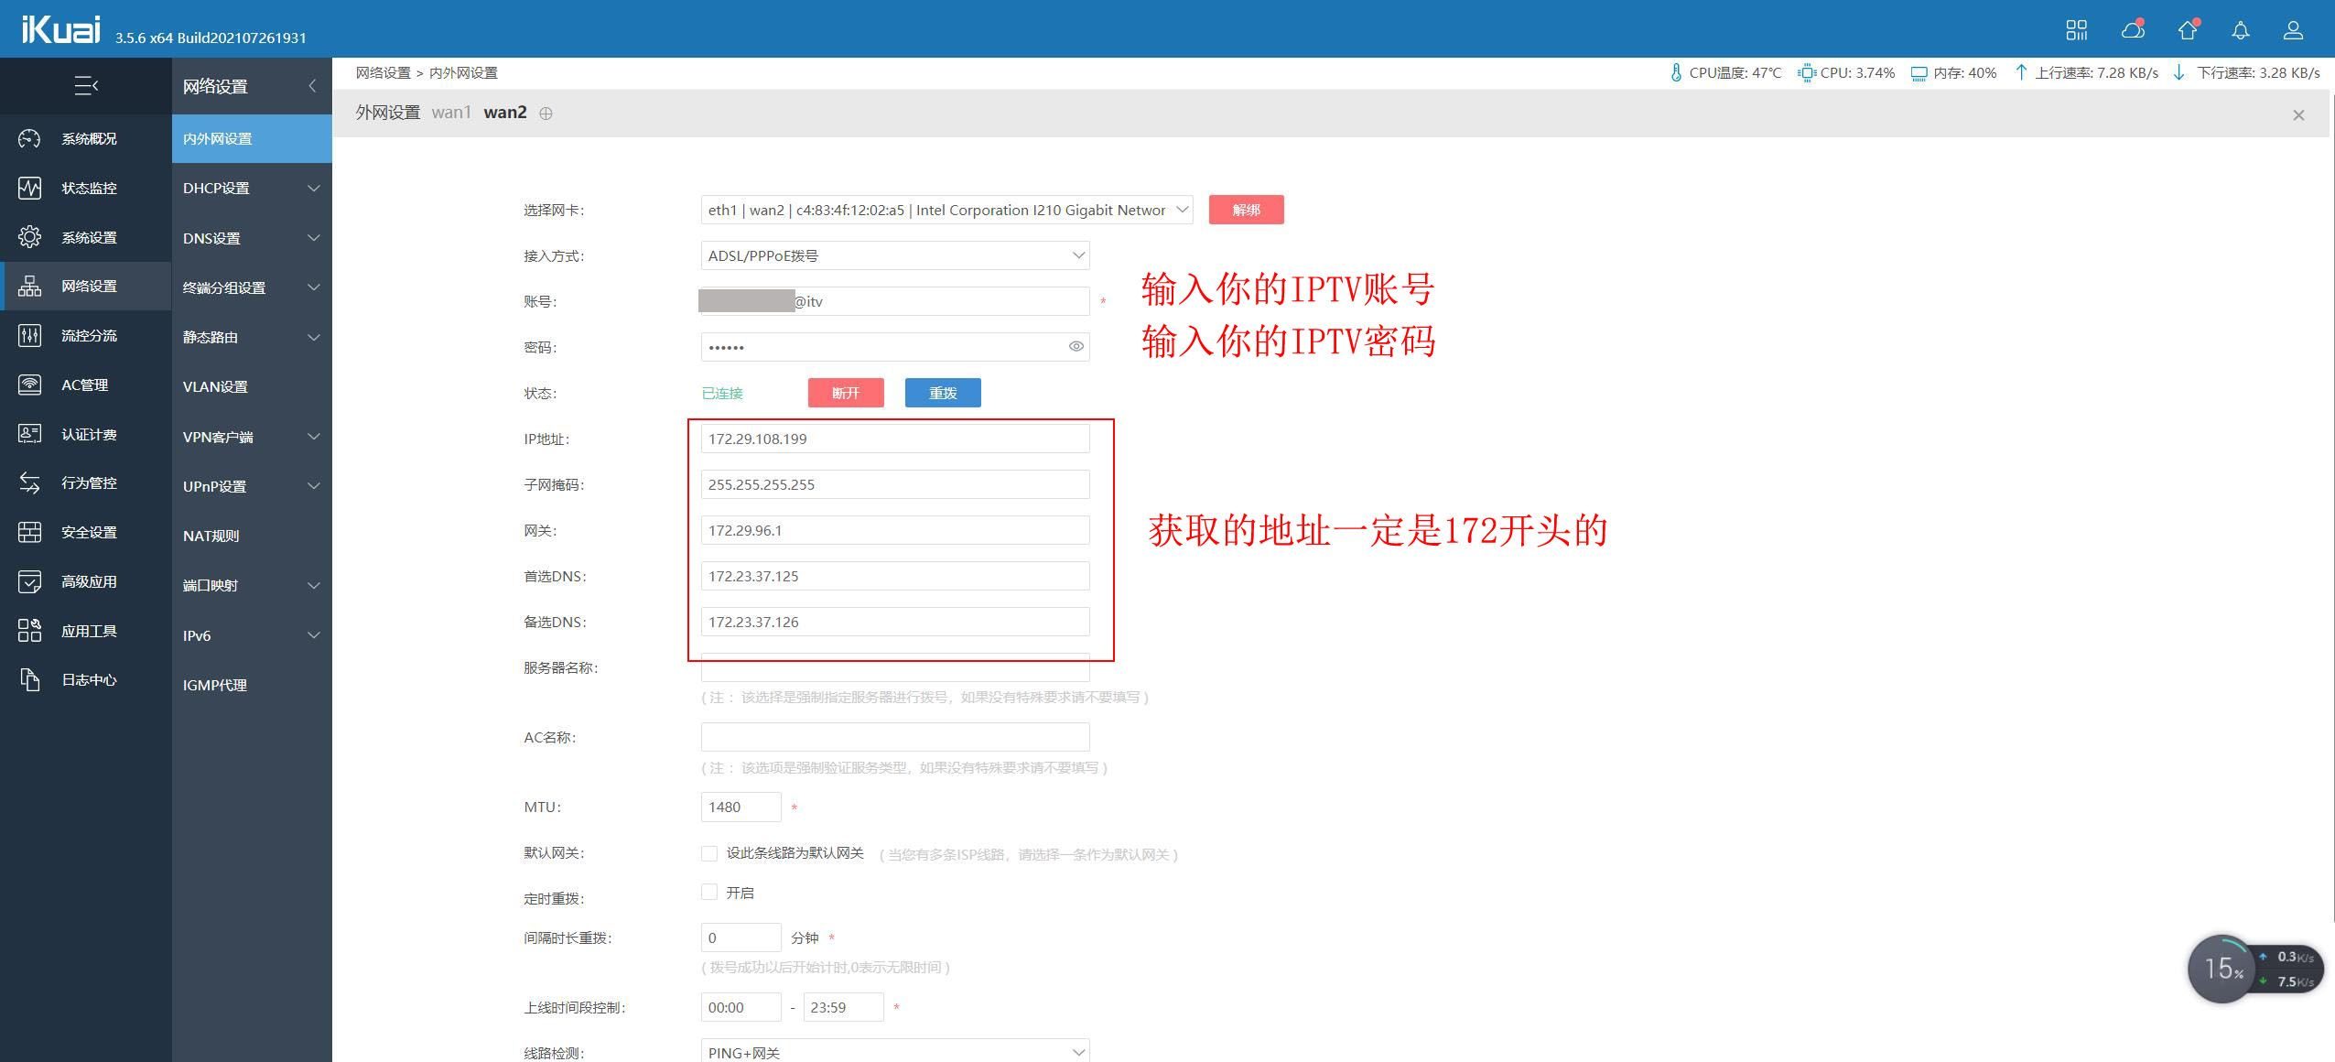Image resolution: width=2335 pixels, height=1062 pixels.
Task: Toggle 开启 for 定时重拨
Action: [709, 891]
